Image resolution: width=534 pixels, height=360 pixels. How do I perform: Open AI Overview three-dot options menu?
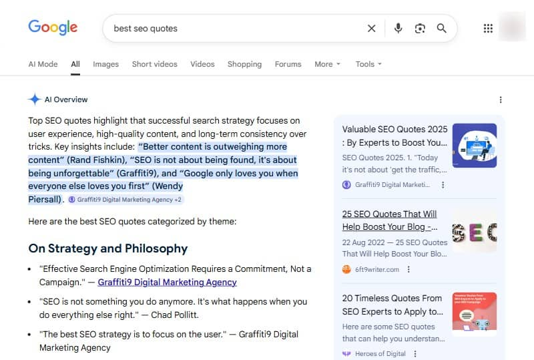tap(501, 100)
